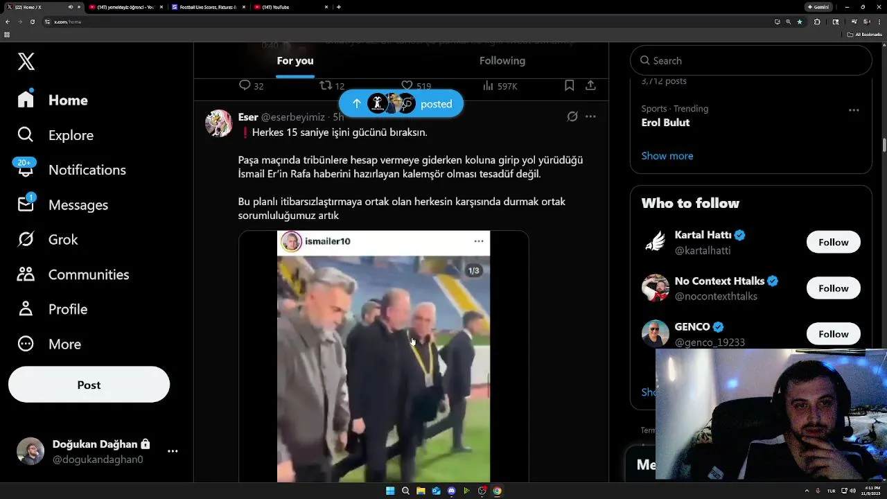Open Windows taskbar search
Viewport: 887px width, 499px height.
[405, 491]
